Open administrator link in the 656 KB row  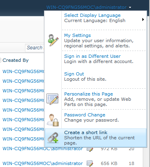(x=43, y=163)
